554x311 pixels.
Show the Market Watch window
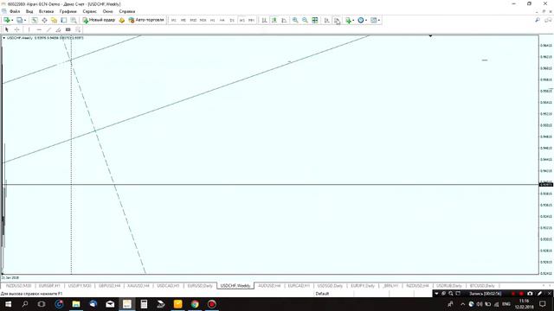pyautogui.click(x=35, y=21)
